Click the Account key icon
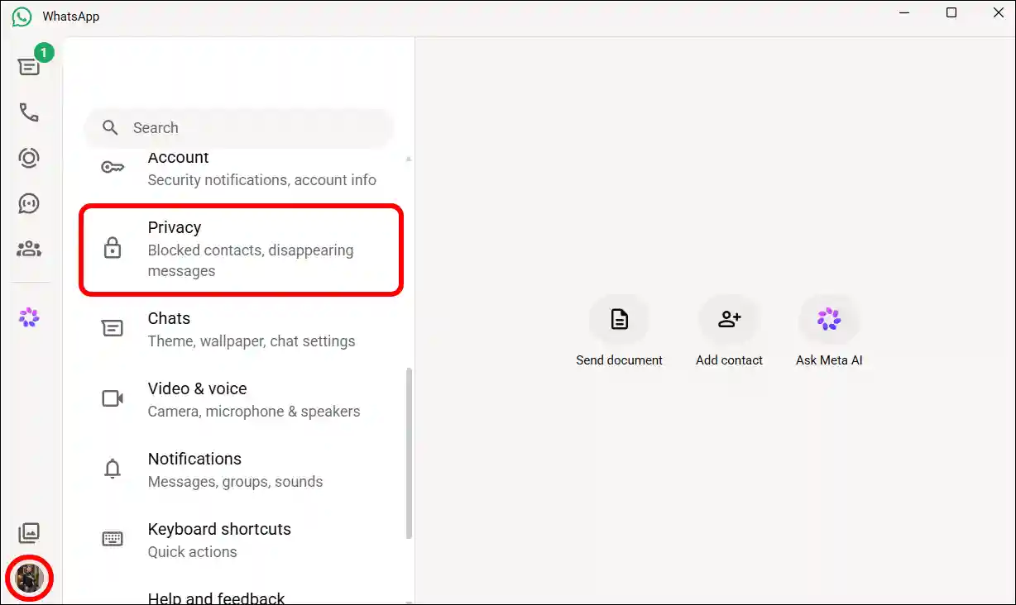 pyautogui.click(x=113, y=168)
